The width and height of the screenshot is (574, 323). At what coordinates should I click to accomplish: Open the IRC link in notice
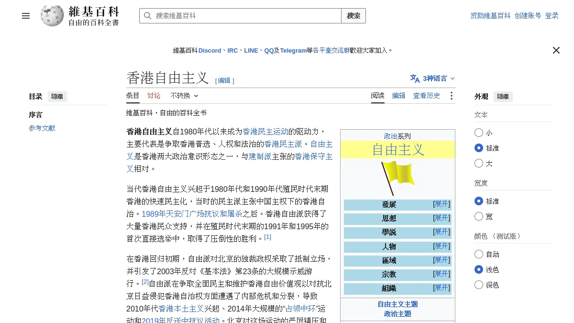click(x=232, y=50)
